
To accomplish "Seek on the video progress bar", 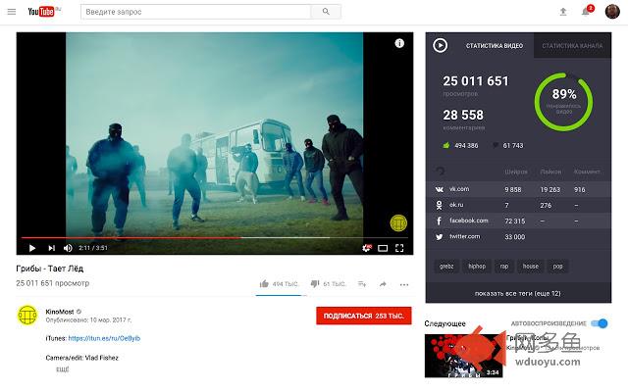I will [x=215, y=237].
